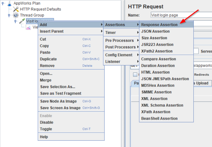Screen dimensions: 212x147
Task: Choose JSON Assertion in the assertions list
Action: click(155, 31)
